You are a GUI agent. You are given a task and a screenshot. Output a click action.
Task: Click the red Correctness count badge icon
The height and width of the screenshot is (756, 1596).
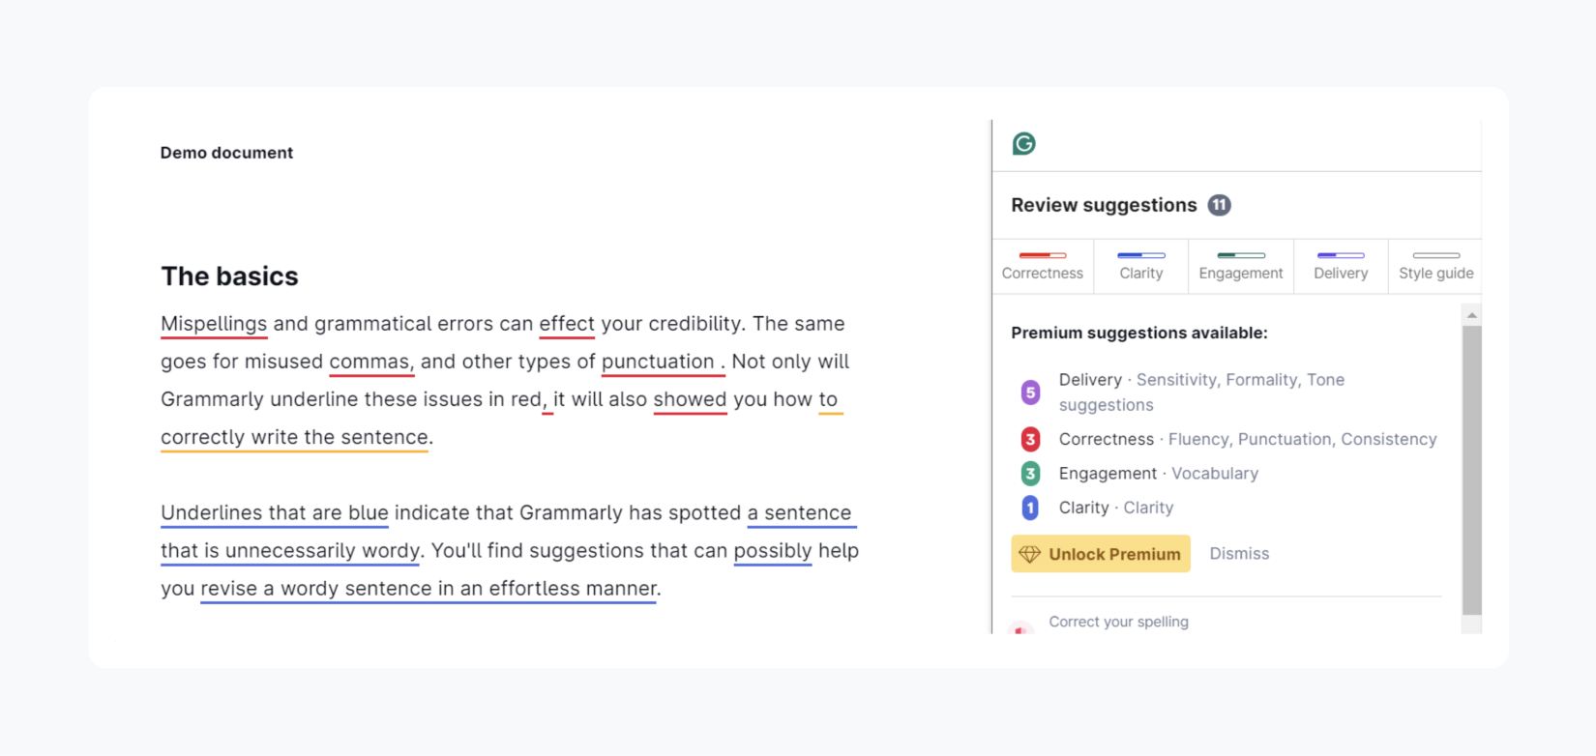click(1029, 439)
